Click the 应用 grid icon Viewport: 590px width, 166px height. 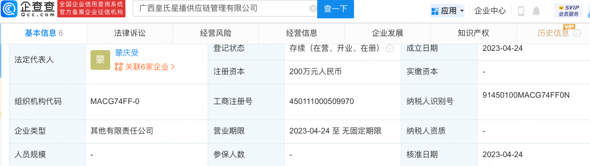435,12
